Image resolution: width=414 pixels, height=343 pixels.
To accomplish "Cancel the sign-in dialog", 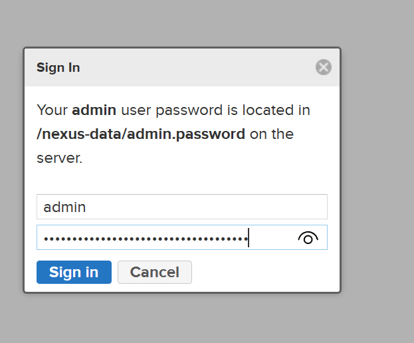I will (154, 272).
